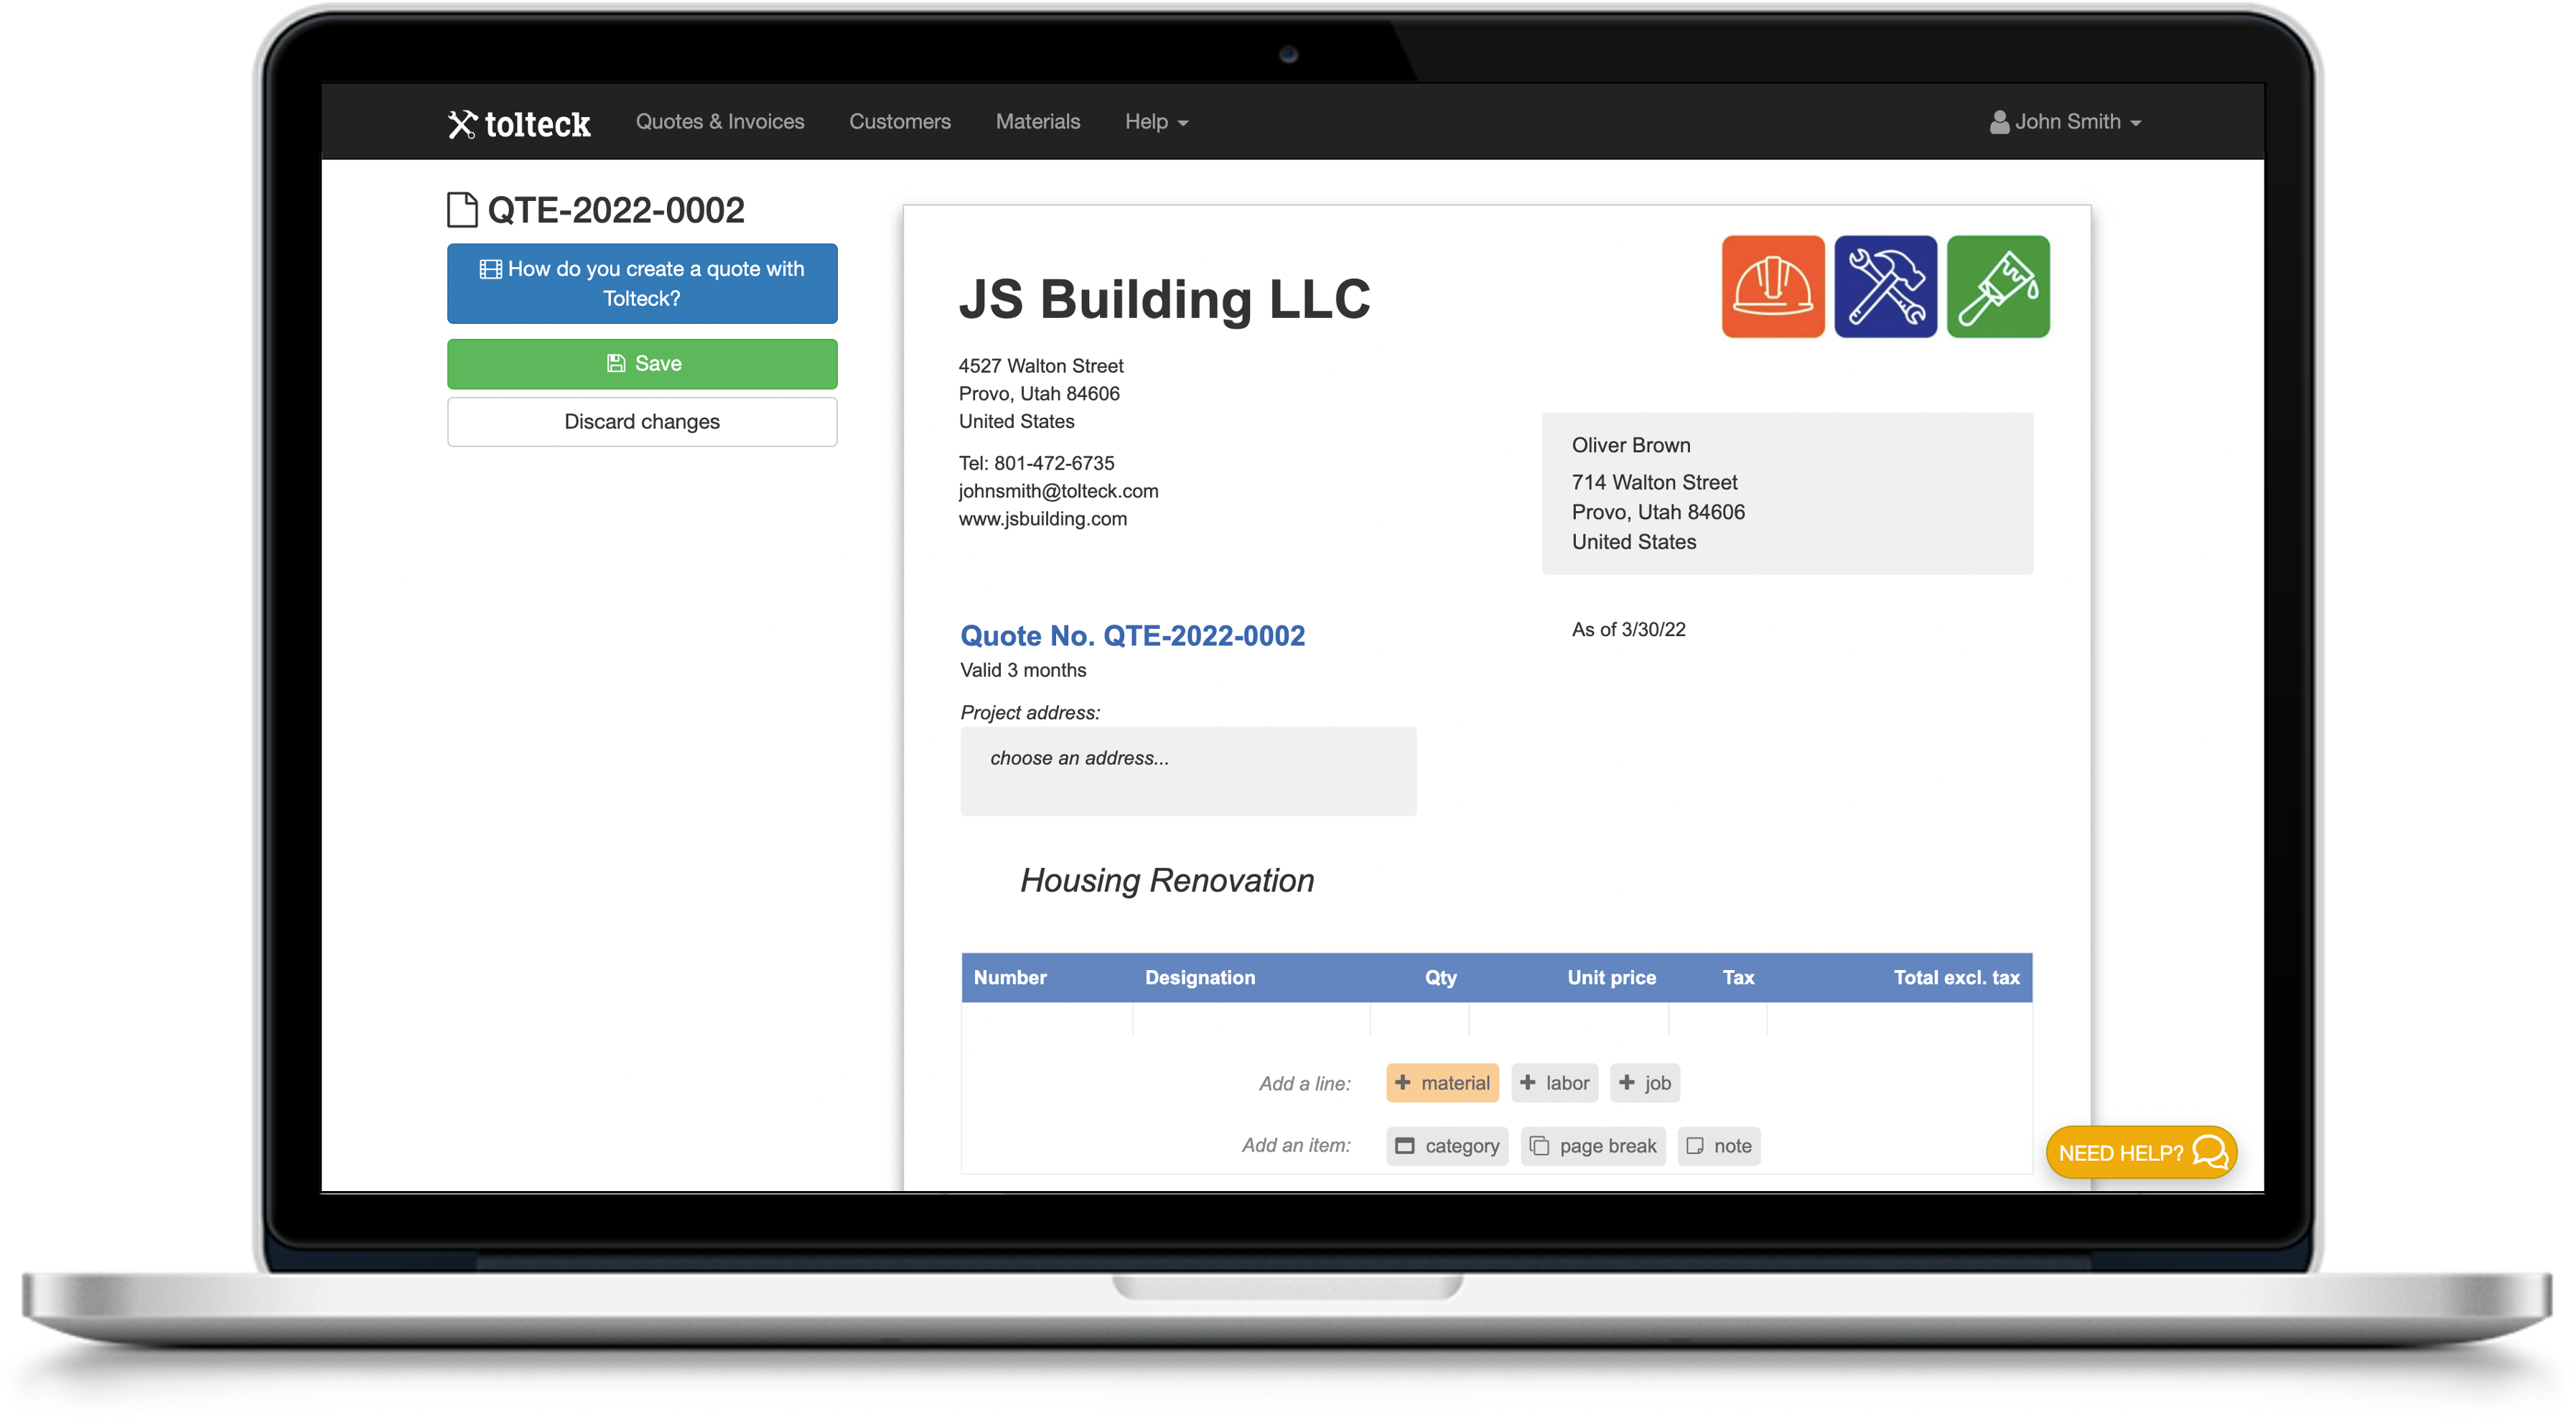Click the Quote No. QTE-2022-0002 heading

pyautogui.click(x=1132, y=635)
